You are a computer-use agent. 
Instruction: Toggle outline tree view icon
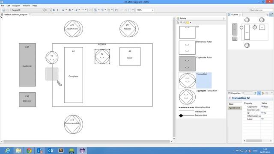(x=267, y=15)
